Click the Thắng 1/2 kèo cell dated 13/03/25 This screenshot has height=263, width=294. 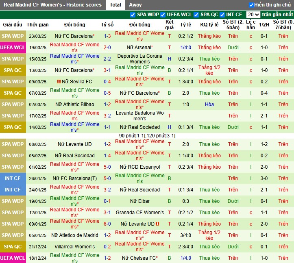coord(209,70)
